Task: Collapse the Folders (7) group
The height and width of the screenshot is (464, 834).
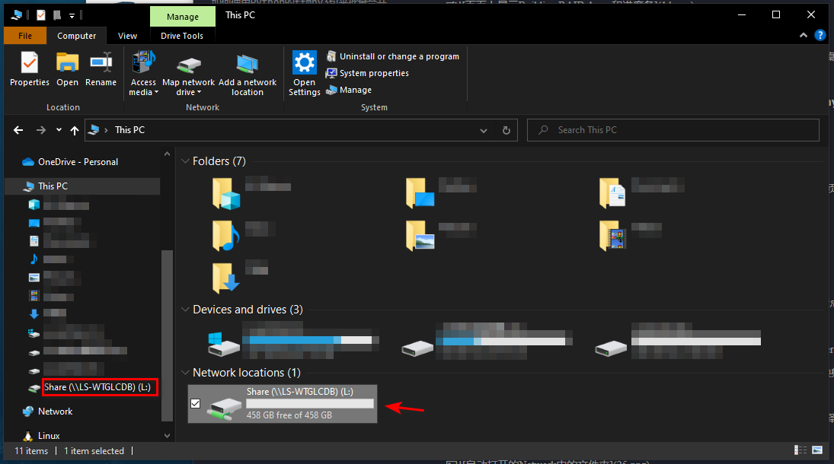Action: [185, 161]
